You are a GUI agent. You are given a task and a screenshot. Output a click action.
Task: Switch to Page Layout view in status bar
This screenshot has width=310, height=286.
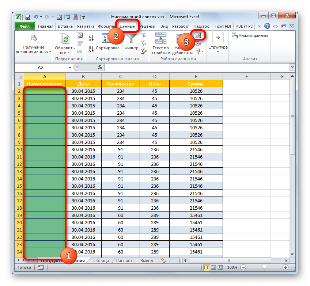click(213, 267)
